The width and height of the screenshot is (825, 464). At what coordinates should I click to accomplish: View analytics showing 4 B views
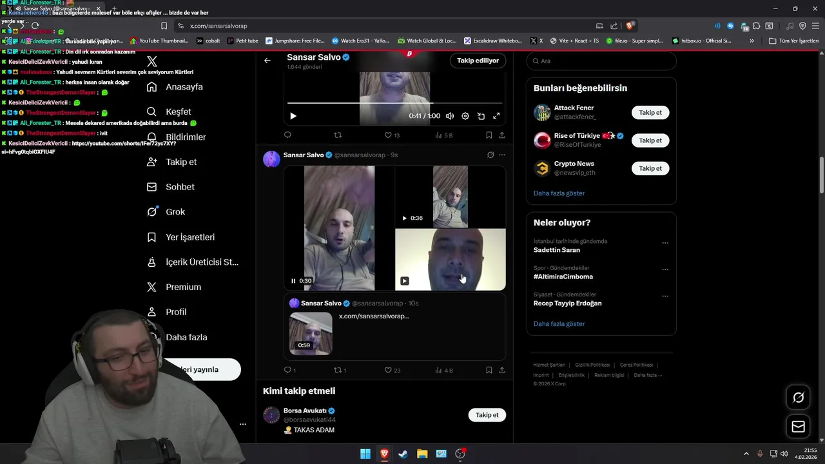(444, 370)
